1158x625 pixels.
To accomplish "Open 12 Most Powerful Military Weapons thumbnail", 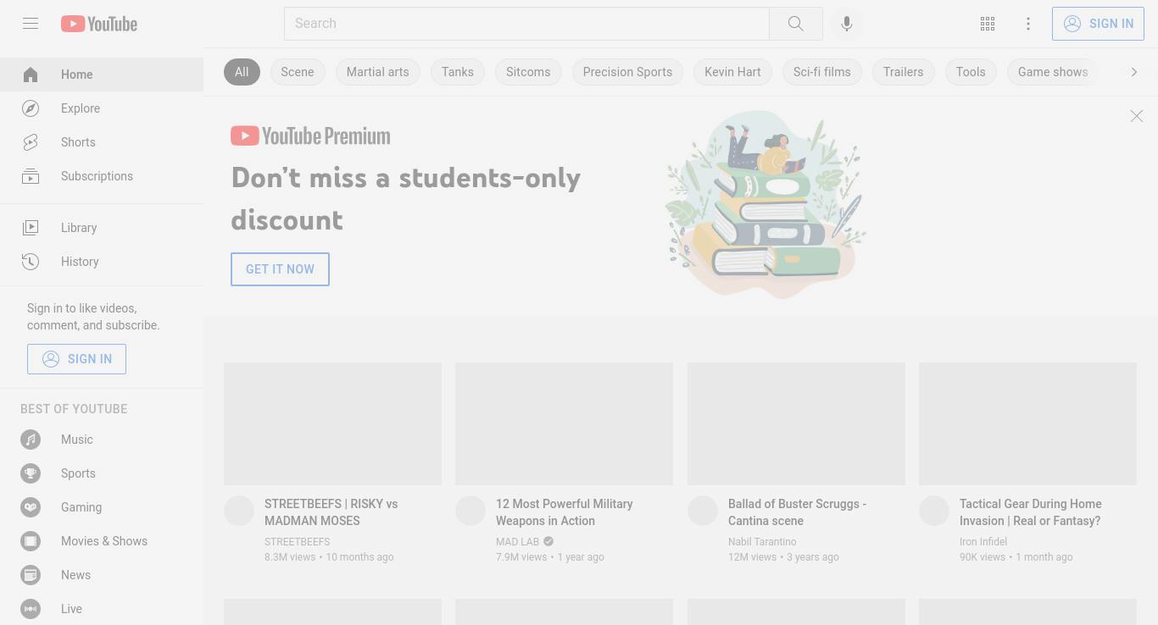I will (564, 423).
